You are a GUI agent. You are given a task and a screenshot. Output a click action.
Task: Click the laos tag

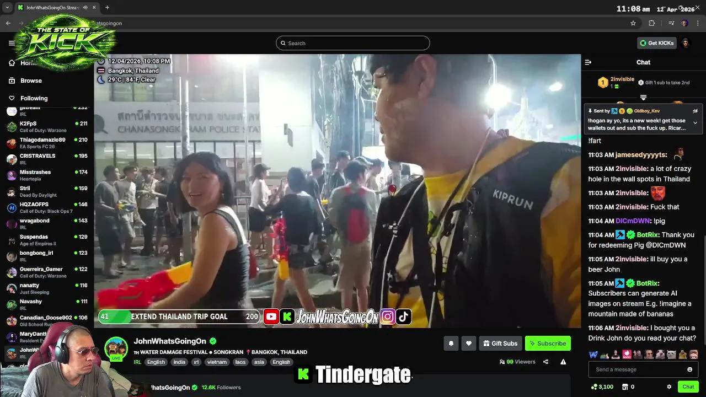coord(240,362)
